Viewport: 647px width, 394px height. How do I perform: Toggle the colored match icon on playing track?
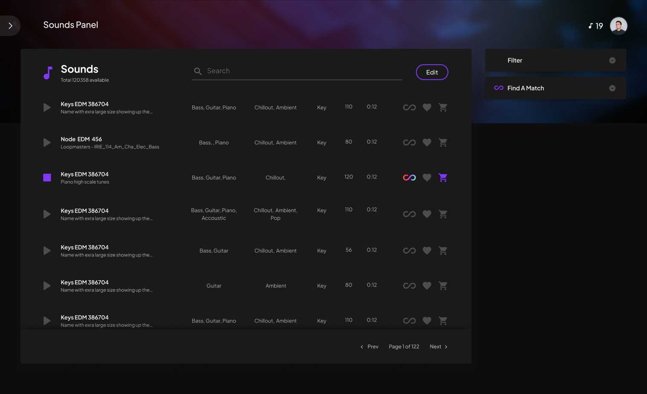pyautogui.click(x=409, y=178)
